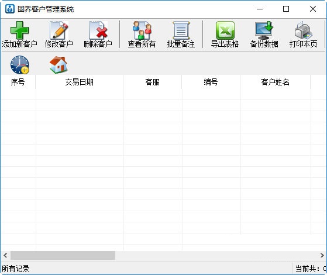This screenshot has width=327, height=275.
Task: Click the house home icon
Action: click(x=59, y=65)
